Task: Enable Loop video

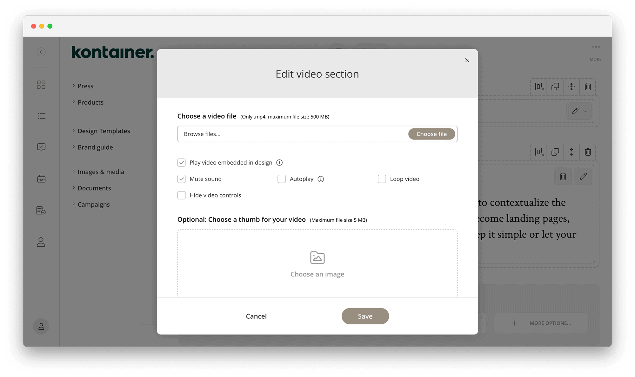Action: click(382, 179)
